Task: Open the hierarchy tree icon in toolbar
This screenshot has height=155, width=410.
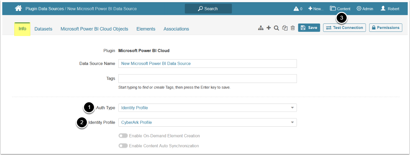Action: pos(261,28)
